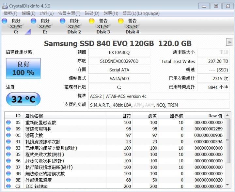Viewport: 235px width, 192px height.
Task: Select row 外部通風溫度
Action: click(115, 180)
